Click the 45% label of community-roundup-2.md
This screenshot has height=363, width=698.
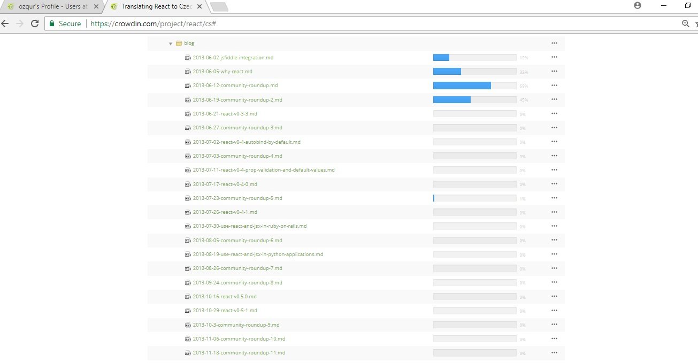coord(524,100)
